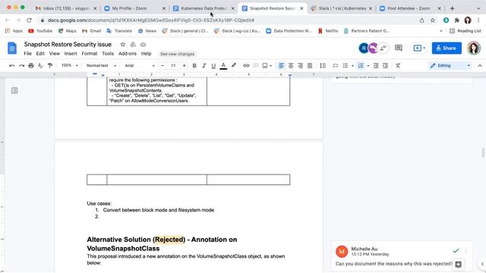The width and height of the screenshot is (486, 273).
Task: Open the Normal text style dropdown
Action: tap(101, 66)
